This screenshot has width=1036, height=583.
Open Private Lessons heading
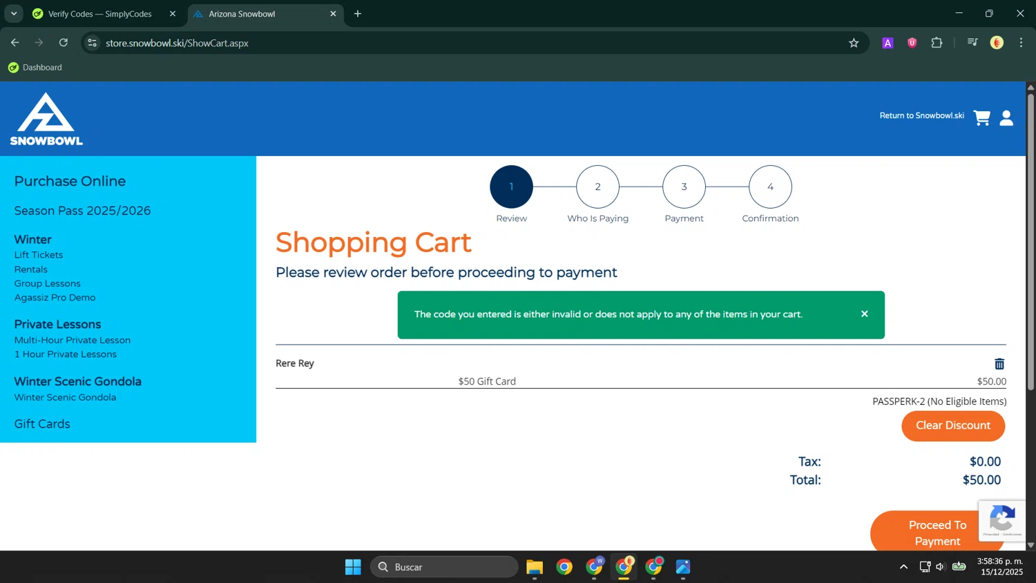(x=57, y=325)
